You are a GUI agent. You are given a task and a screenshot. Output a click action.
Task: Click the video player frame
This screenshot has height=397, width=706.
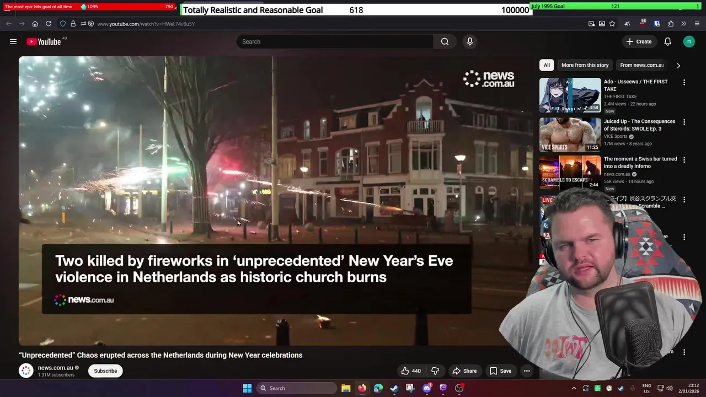pyautogui.click(x=276, y=201)
